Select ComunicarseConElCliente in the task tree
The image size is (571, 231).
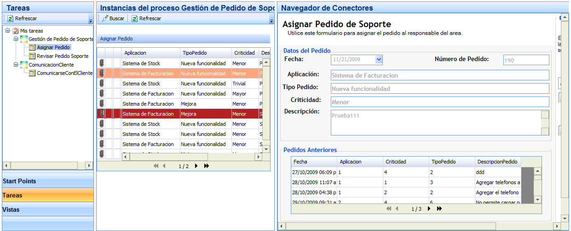click(64, 73)
